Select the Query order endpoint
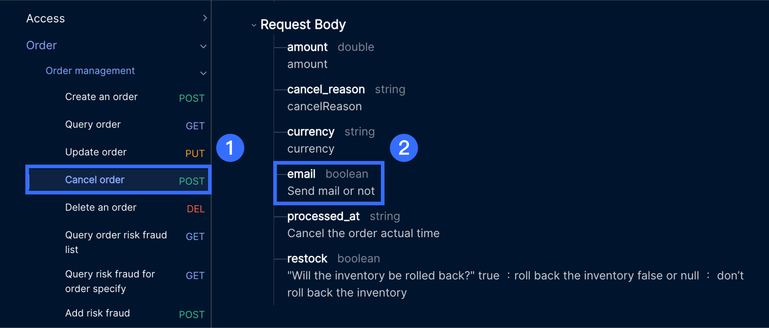 (93, 125)
